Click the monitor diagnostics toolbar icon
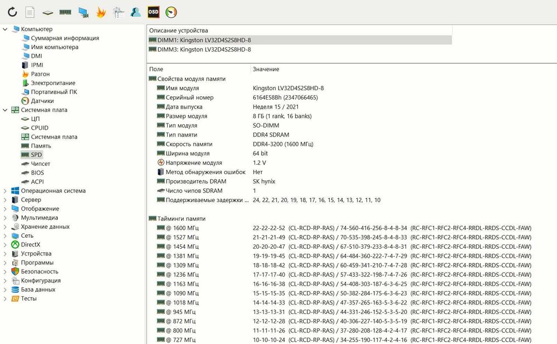Viewport: 557px width, 344px height. click(x=84, y=12)
